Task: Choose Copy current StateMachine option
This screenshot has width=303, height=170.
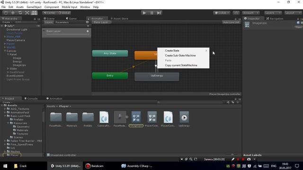Action: [183, 65]
